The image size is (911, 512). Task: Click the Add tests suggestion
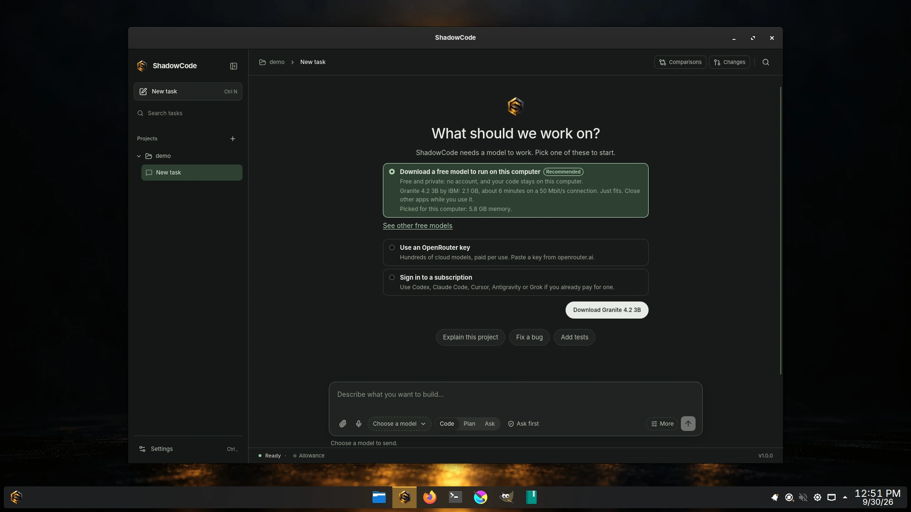pos(574,337)
